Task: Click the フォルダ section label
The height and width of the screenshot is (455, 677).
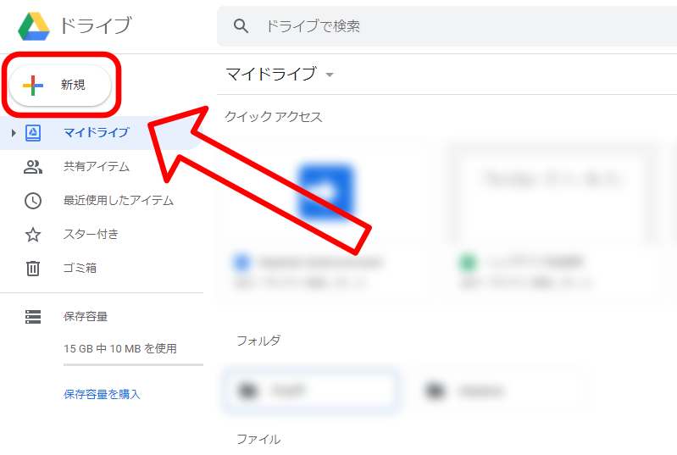Action: 258,341
